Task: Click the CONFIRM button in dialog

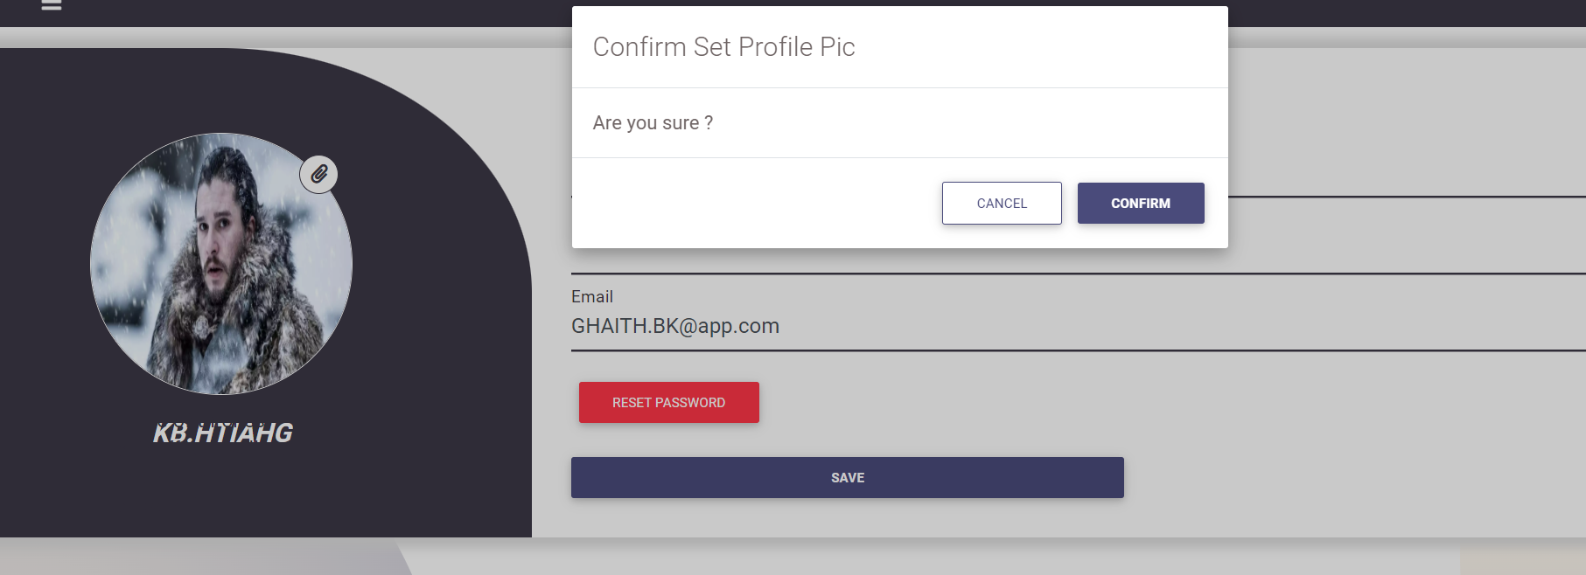Action: tap(1140, 204)
